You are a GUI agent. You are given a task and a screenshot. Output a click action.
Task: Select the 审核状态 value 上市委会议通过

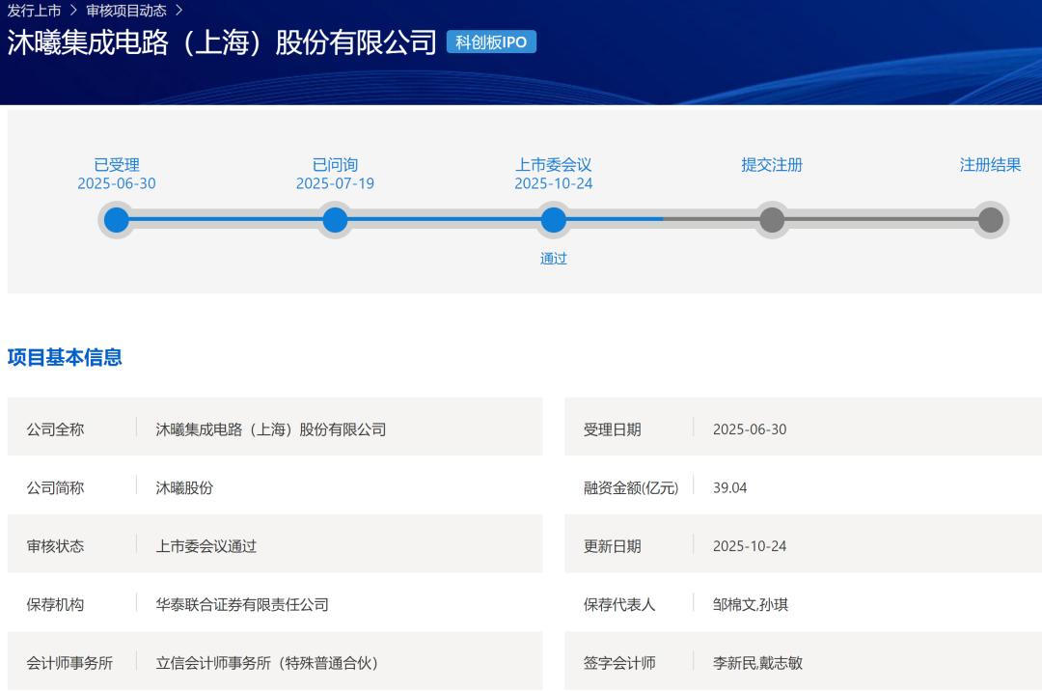207,545
